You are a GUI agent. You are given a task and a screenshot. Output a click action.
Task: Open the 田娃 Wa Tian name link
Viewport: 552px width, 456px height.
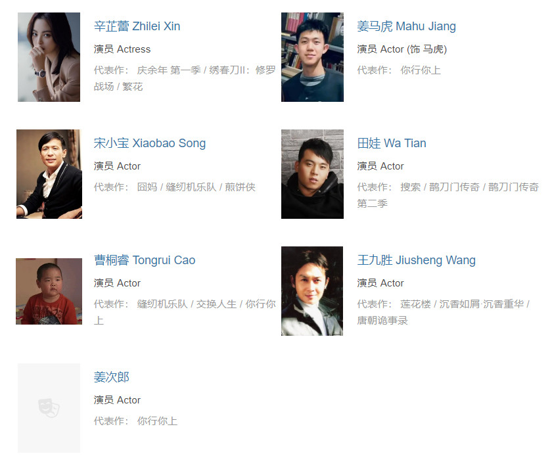[392, 143]
